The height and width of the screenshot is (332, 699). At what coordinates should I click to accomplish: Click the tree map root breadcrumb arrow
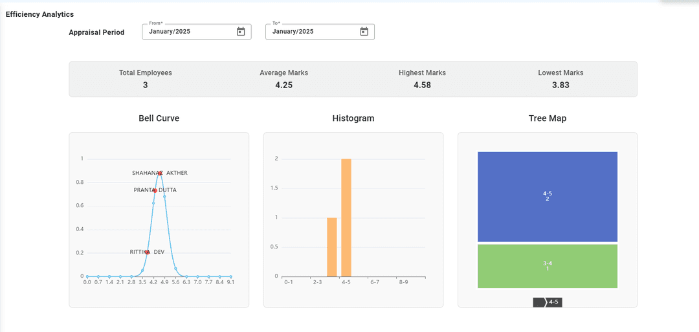(539, 302)
